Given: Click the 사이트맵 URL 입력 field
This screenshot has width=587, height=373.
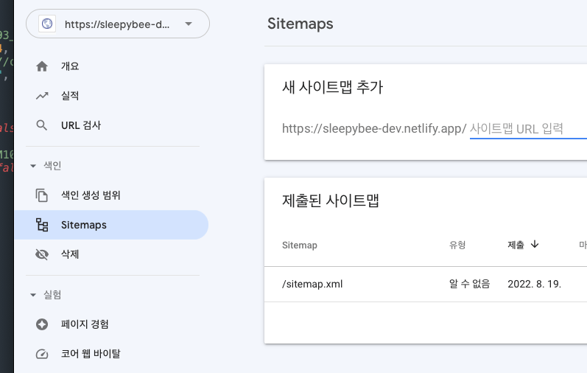Looking at the screenshot, I should 528,129.
